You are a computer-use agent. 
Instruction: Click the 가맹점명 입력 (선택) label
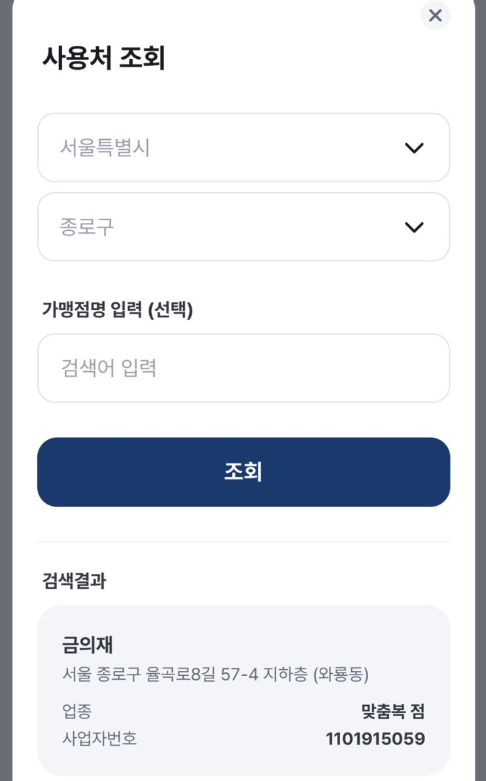[117, 310]
